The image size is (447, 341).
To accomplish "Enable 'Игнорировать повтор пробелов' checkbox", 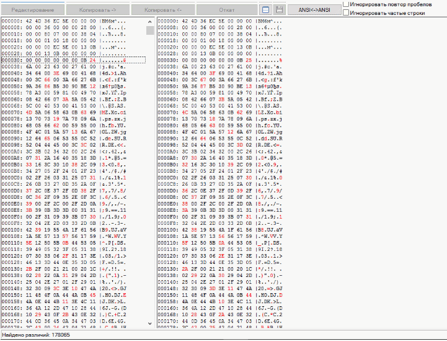I will tap(346, 4).
